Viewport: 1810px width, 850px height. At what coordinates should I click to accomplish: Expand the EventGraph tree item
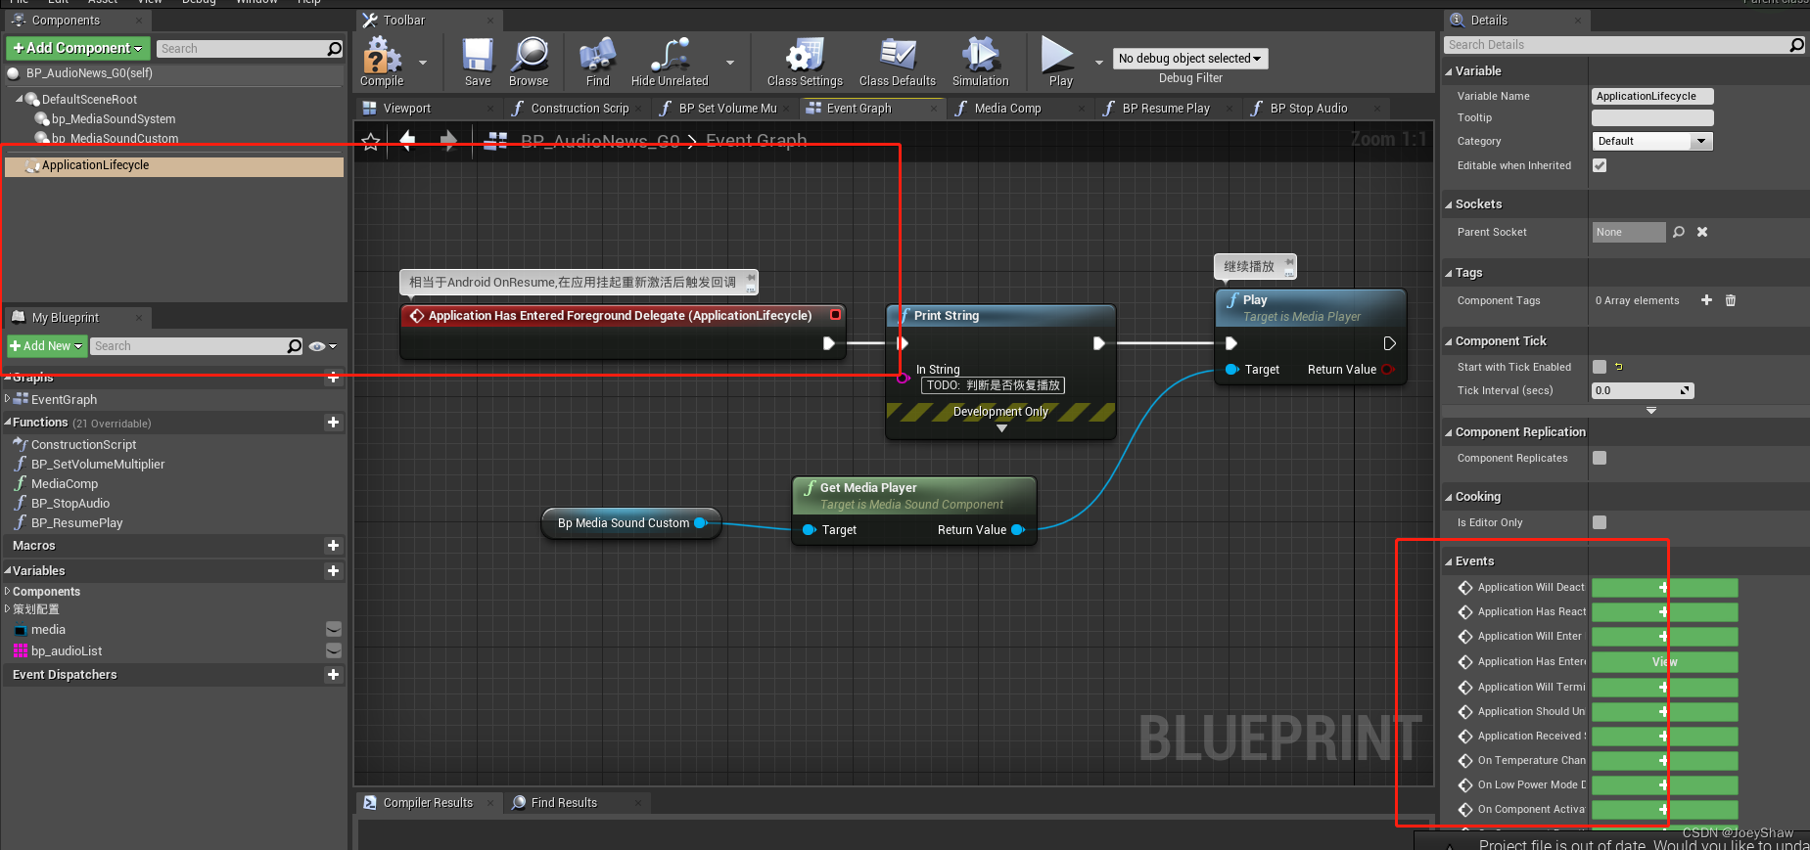(8, 399)
